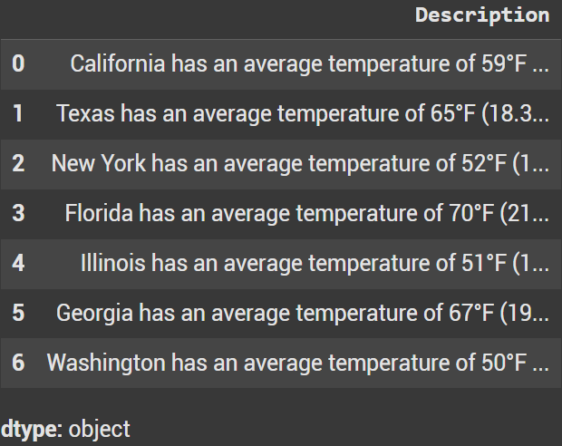
Task: Select row index 0
Action: pos(18,63)
